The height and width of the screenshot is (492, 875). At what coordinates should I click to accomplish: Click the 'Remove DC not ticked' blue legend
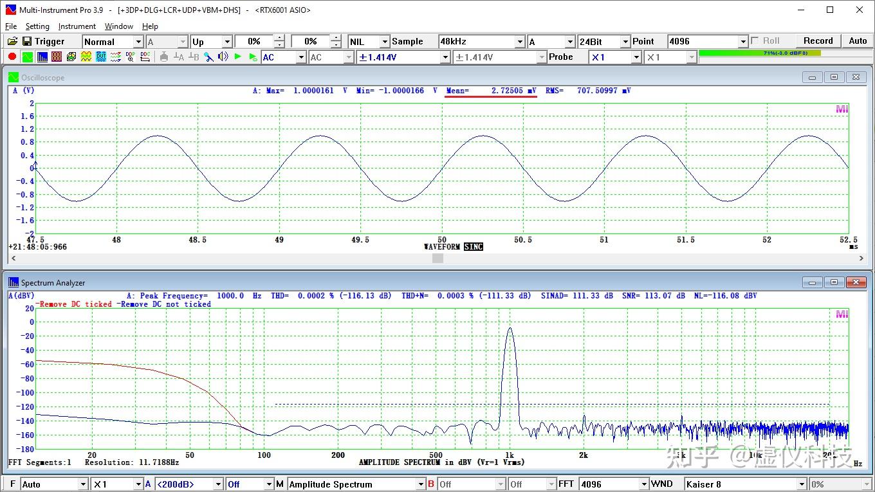pos(164,304)
